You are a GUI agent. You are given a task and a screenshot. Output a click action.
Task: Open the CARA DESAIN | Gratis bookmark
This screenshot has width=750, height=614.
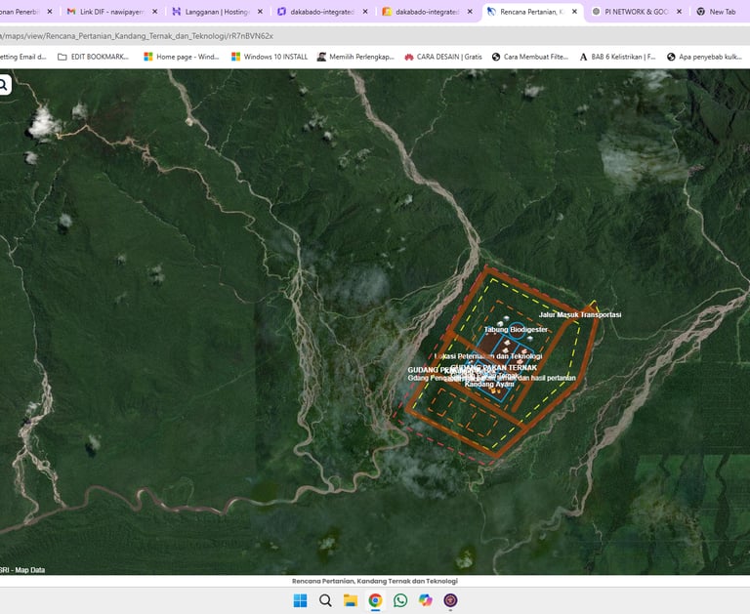pyautogui.click(x=443, y=57)
